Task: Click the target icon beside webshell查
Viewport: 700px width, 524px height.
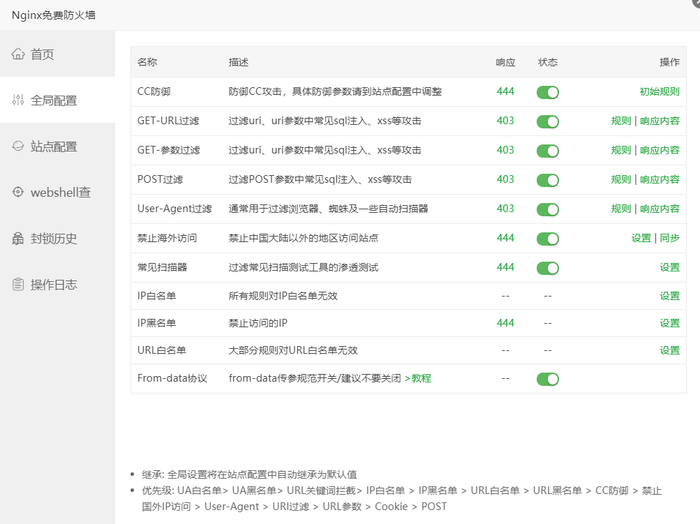Action: [18, 192]
